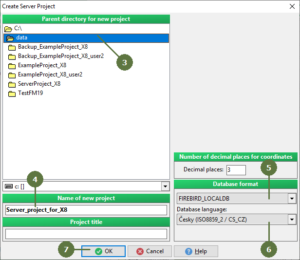300x260 pixels.
Task: Click the folder icon next to ExampleProject_X8
Action: tap(12, 66)
